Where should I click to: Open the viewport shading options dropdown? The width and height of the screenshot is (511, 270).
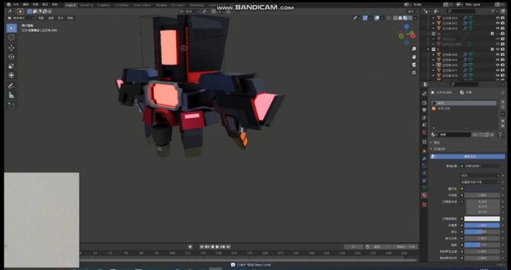(415, 18)
